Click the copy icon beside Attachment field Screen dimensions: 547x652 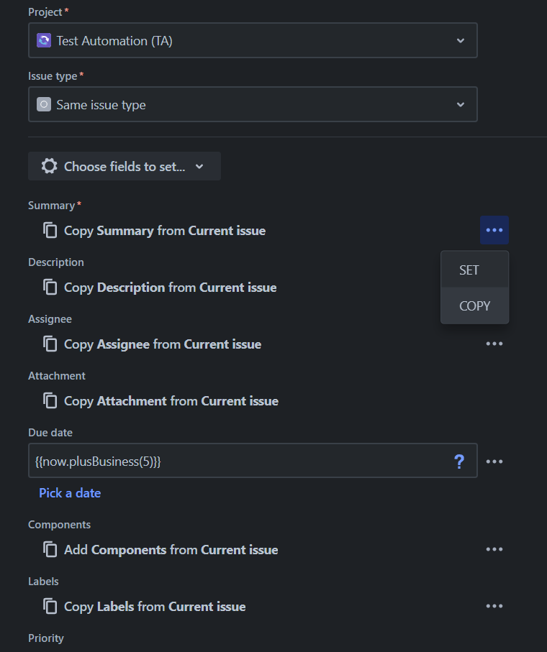(x=50, y=401)
